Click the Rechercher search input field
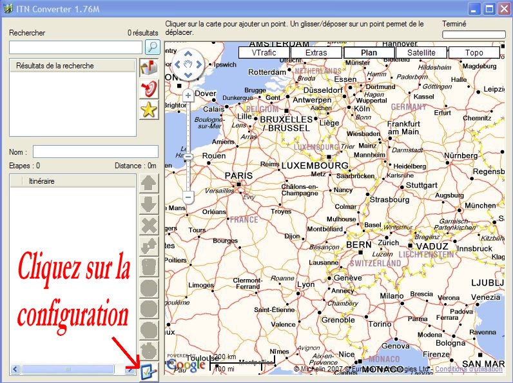This screenshot has width=513, height=383. [x=75, y=48]
